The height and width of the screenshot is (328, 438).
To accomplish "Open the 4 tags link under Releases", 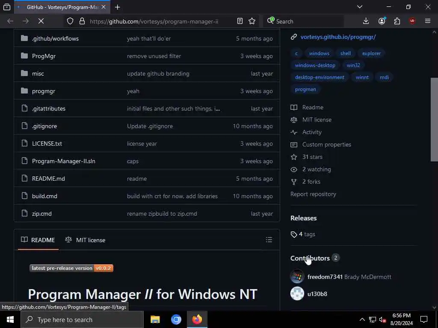I will [x=303, y=234].
